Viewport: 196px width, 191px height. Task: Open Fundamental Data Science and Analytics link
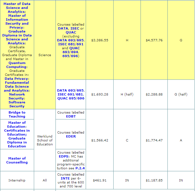[17, 87]
